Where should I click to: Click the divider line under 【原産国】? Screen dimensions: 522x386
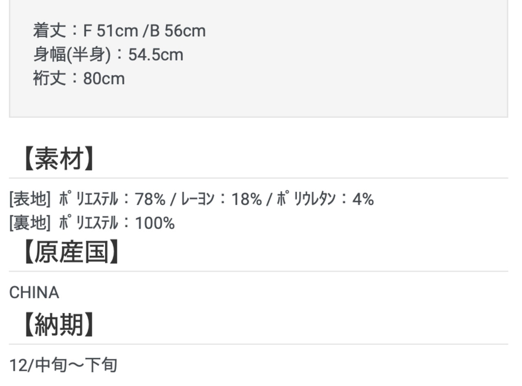(259, 271)
